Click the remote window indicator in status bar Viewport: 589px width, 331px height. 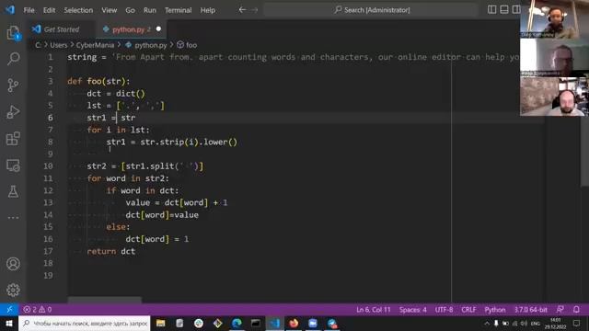click(9, 310)
